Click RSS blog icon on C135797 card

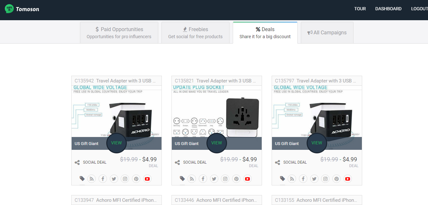click(x=292, y=179)
